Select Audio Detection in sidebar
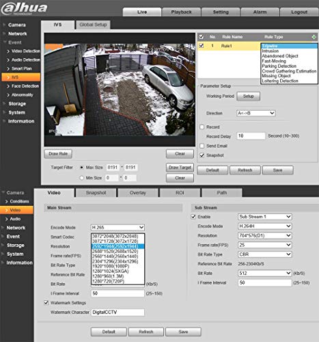The height and width of the screenshot is (342, 319). 26,60
